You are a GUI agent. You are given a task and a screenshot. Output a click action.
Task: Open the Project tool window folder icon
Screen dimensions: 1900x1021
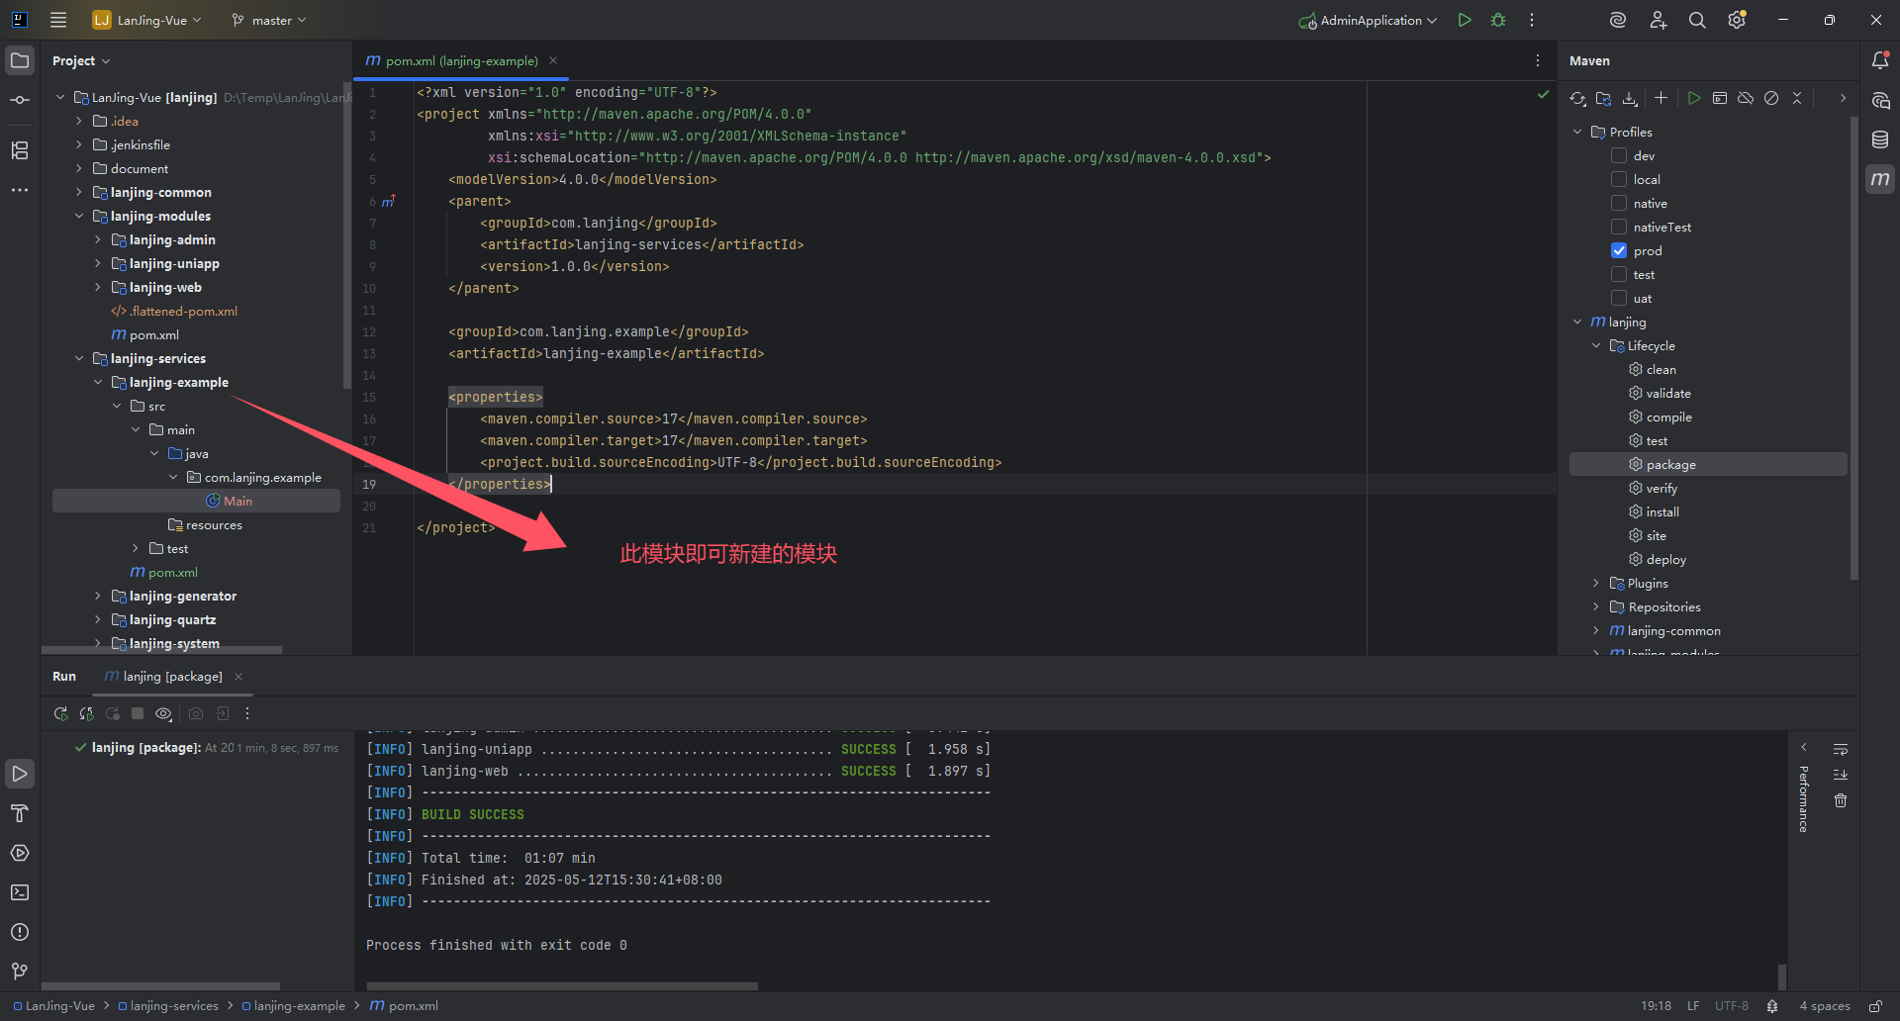[20, 60]
